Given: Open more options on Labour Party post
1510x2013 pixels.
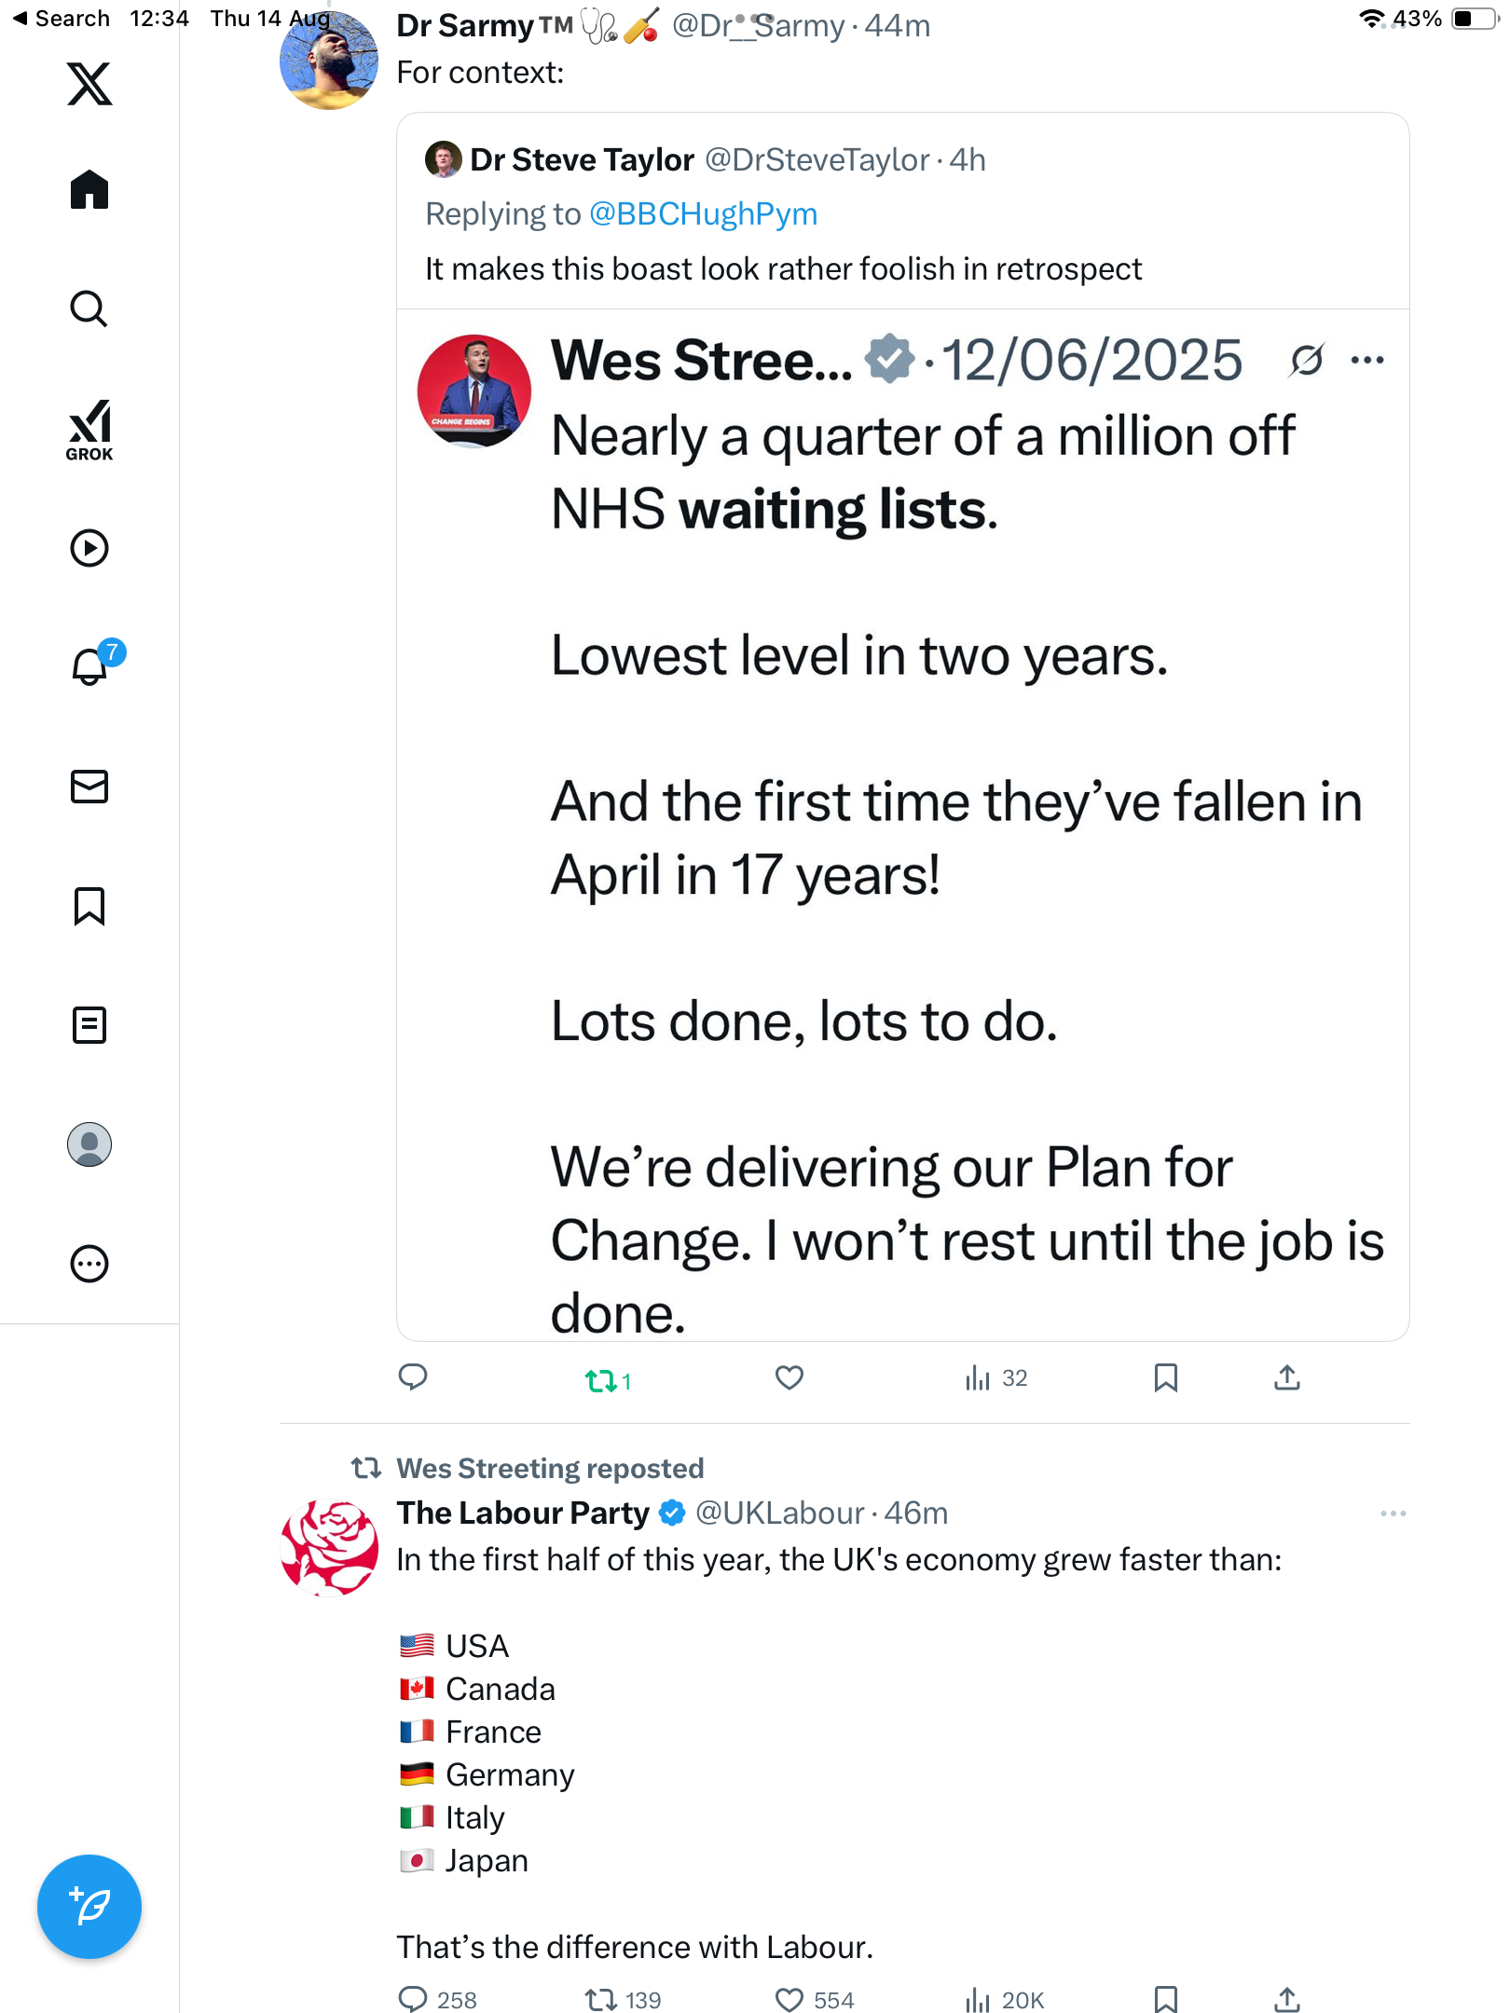Looking at the screenshot, I should point(1393,1513).
